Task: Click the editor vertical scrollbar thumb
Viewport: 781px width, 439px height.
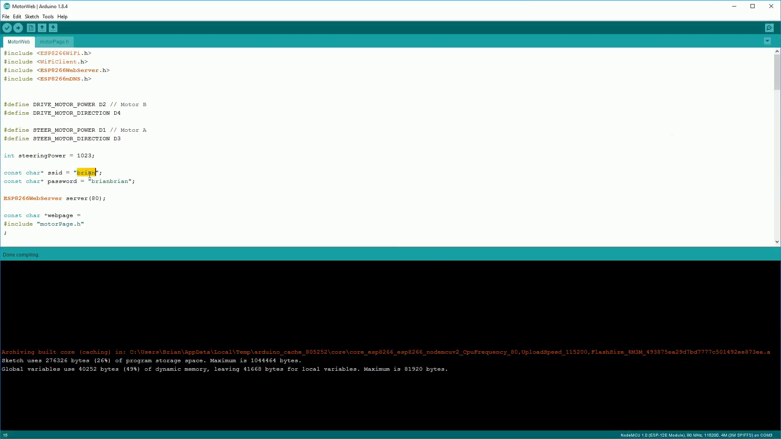Action: point(777,72)
